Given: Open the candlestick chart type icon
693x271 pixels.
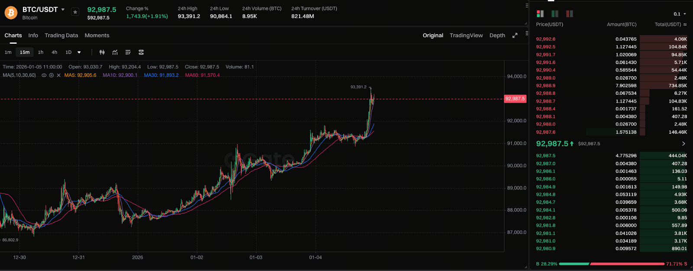Looking at the screenshot, I should 102,52.
